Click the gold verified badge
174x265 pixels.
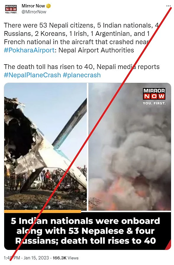point(49,6)
